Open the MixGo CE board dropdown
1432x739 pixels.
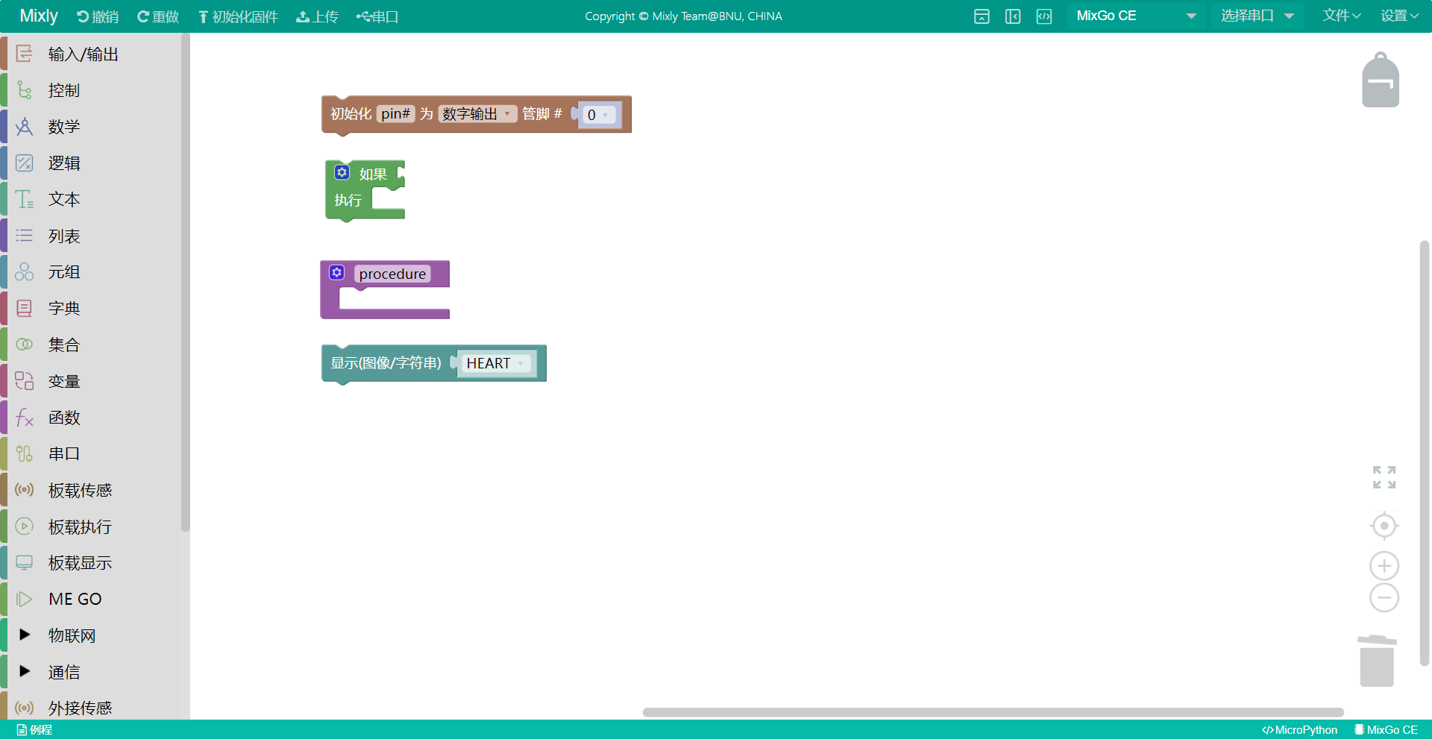(1137, 16)
